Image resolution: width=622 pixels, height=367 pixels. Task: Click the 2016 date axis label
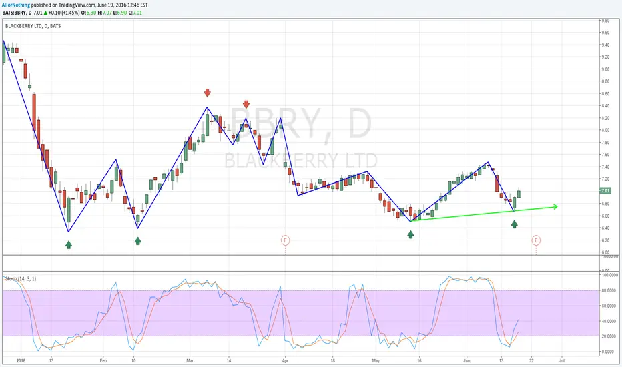point(21,360)
